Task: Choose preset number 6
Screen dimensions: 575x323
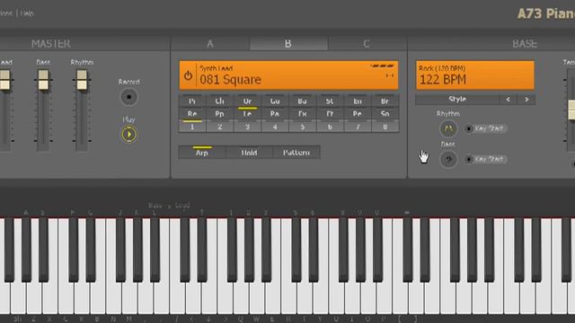Action: pos(330,127)
